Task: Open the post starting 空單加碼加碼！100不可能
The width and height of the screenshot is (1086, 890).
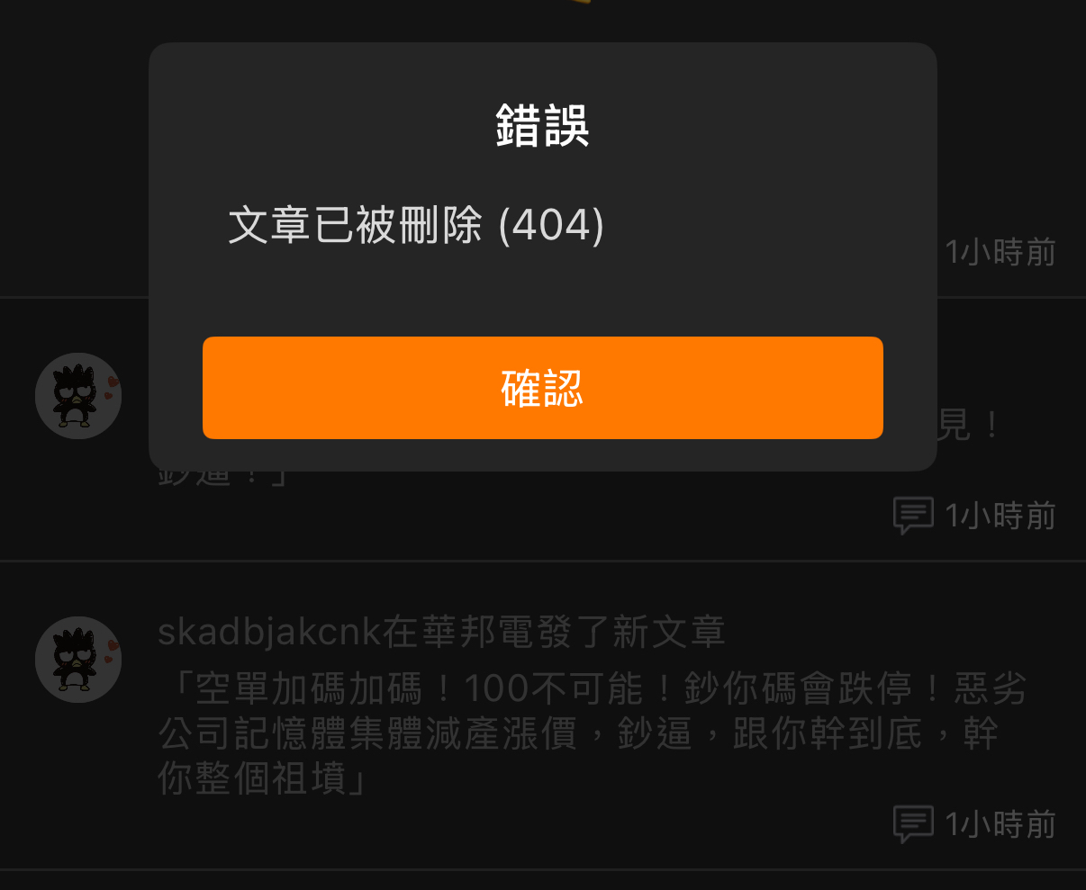Action: pos(593,734)
